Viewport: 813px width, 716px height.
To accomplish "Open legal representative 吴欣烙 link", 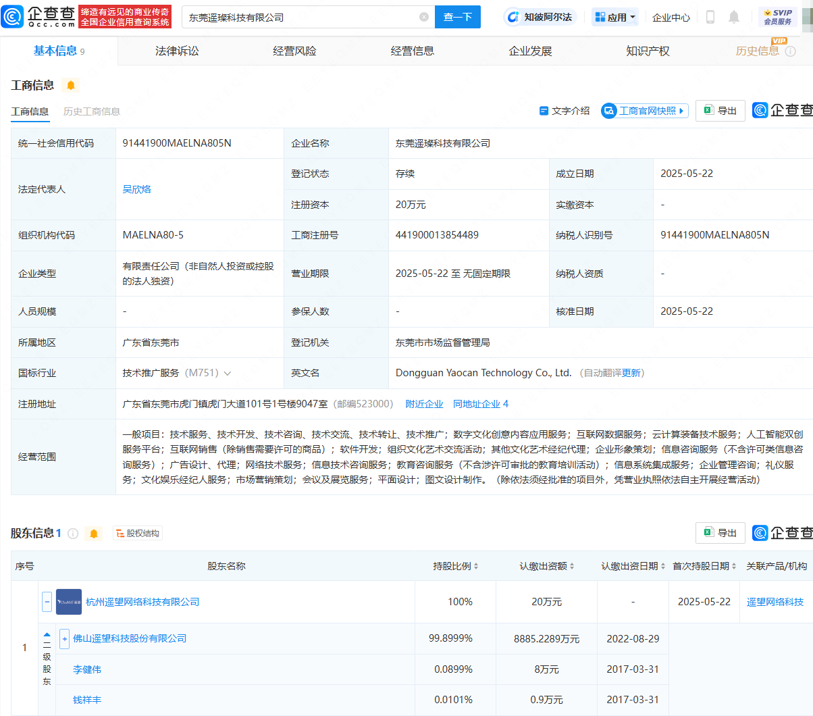I will 137,189.
